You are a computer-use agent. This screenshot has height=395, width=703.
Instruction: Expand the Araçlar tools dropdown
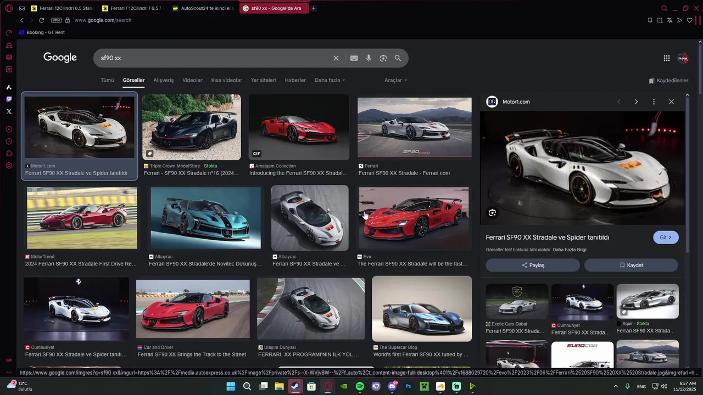pos(395,80)
